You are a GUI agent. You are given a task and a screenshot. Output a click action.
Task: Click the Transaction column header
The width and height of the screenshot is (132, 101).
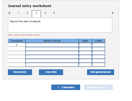tap(17, 41)
